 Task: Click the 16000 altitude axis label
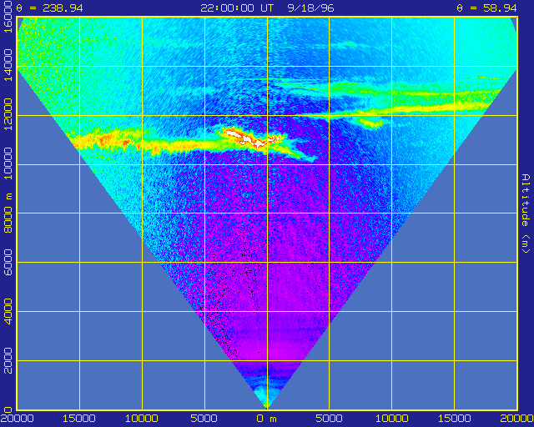[x=8, y=18]
